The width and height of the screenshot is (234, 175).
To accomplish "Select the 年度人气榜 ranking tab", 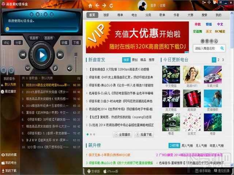I will pos(217,146).
